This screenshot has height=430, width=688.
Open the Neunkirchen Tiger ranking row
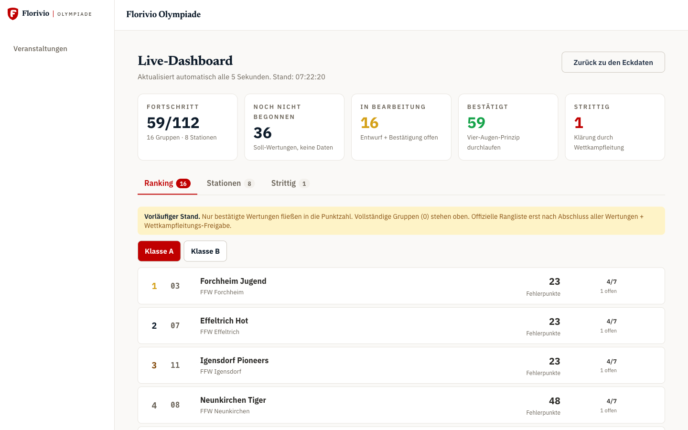point(401,405)
